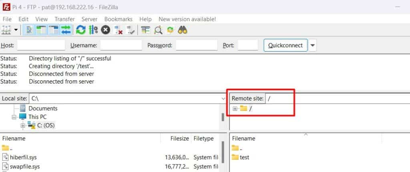Open directory listing filters dialog
The image size is (410, 172).
[145, 30]
